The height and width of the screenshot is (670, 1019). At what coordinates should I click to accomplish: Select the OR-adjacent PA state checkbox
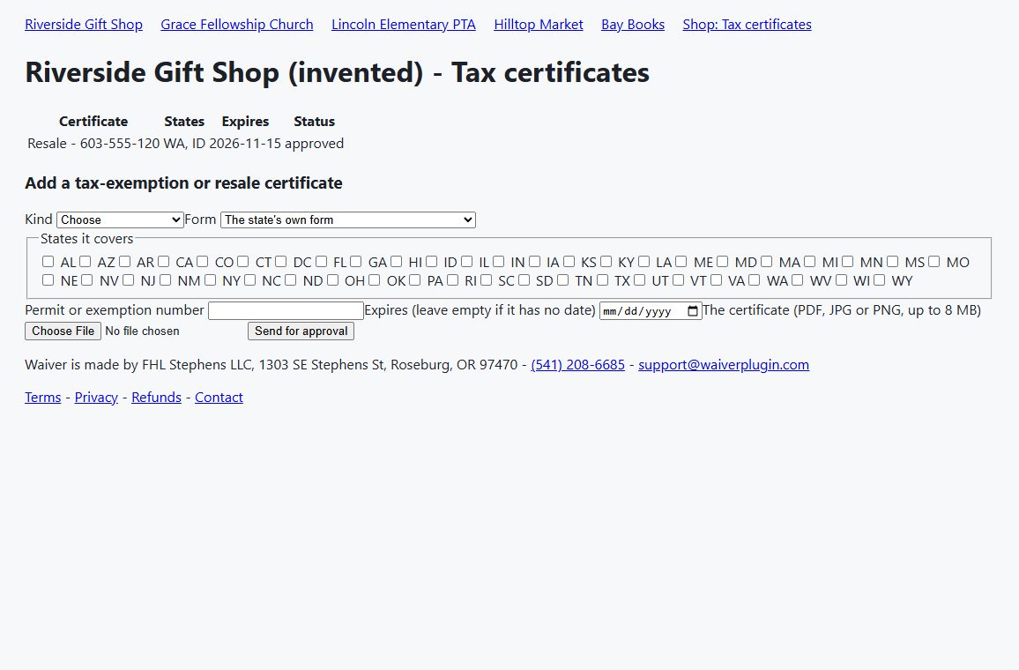[414, 280]
